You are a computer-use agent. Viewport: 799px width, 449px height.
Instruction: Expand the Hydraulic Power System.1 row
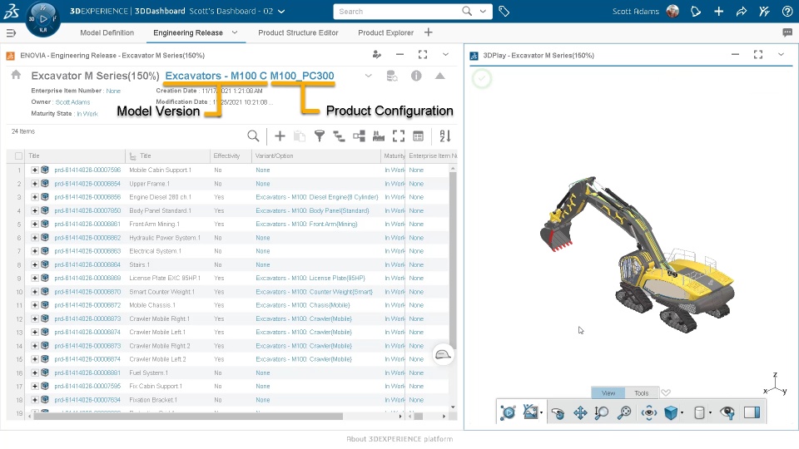(35, 238)
